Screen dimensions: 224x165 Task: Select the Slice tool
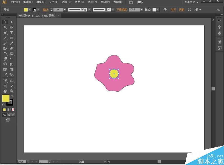coord(11,86)
